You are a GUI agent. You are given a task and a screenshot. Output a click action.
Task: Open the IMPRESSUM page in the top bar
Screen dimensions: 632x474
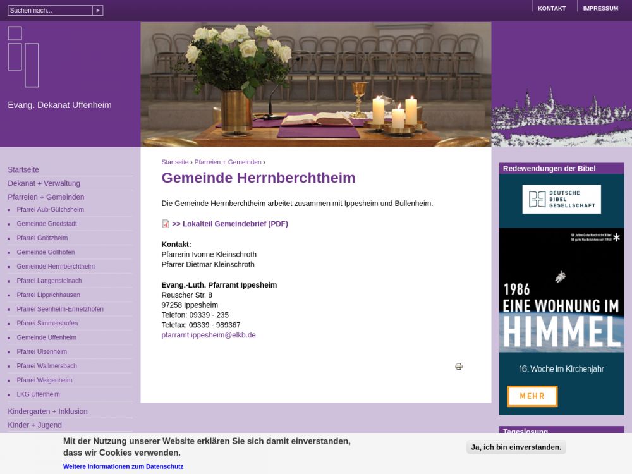coord(600,9)
